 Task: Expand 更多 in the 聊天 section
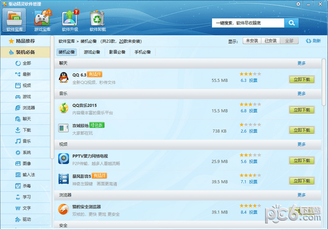click(x=301, y=63)
